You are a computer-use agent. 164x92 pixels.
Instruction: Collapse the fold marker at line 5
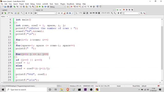pos(15,22)
